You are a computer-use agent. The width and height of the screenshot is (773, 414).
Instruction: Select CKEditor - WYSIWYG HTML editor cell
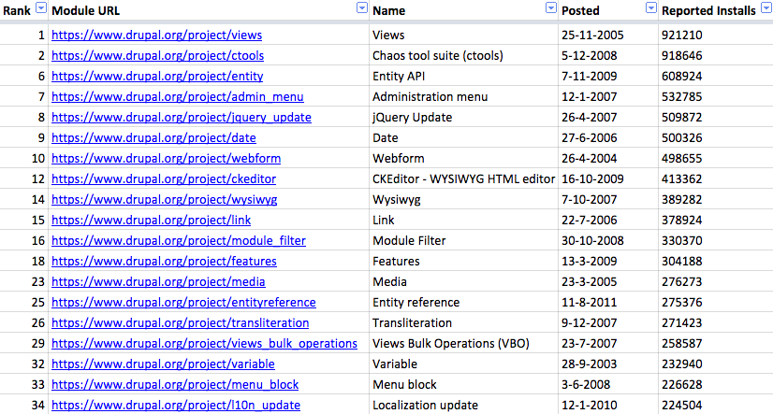click(x=463, y=179)
